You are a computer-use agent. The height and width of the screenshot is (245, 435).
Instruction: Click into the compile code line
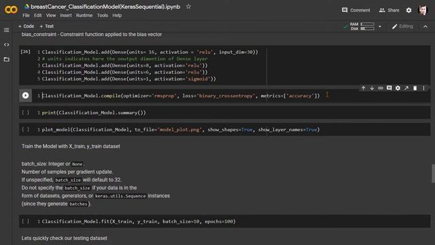[x=181, y=96]
